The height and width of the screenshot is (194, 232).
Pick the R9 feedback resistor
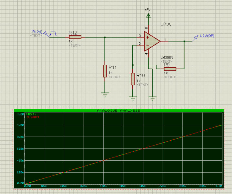coord(170,69)
